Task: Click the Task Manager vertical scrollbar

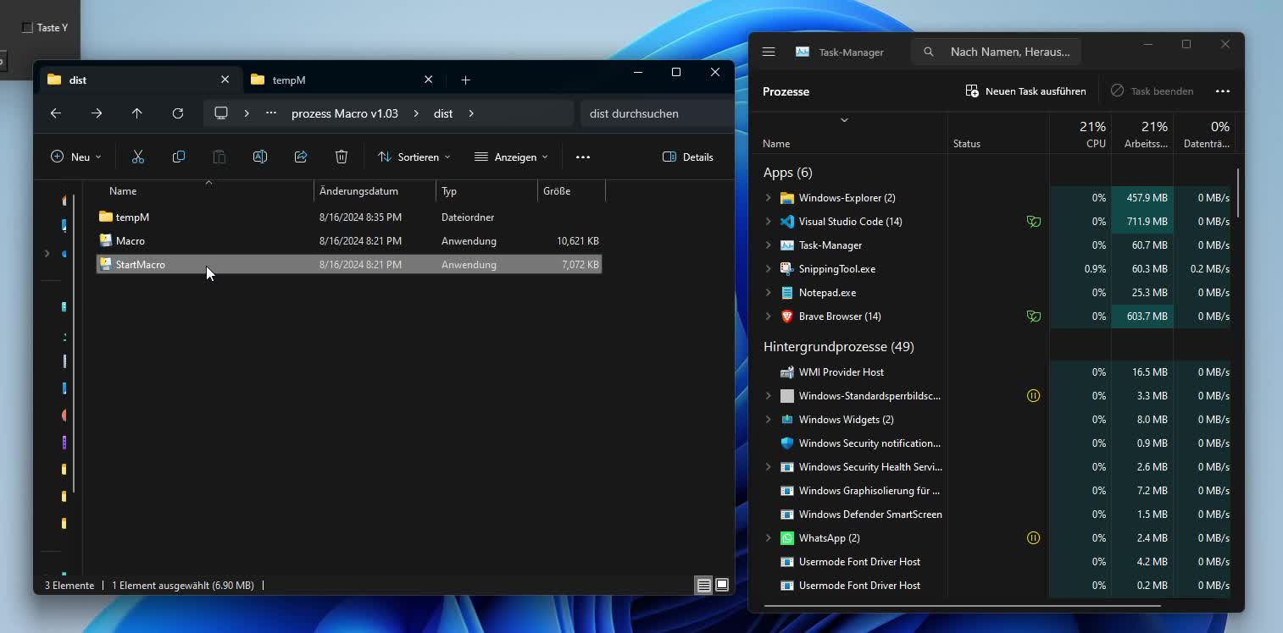Action: pyautogui.click(x=1237, y=193)
